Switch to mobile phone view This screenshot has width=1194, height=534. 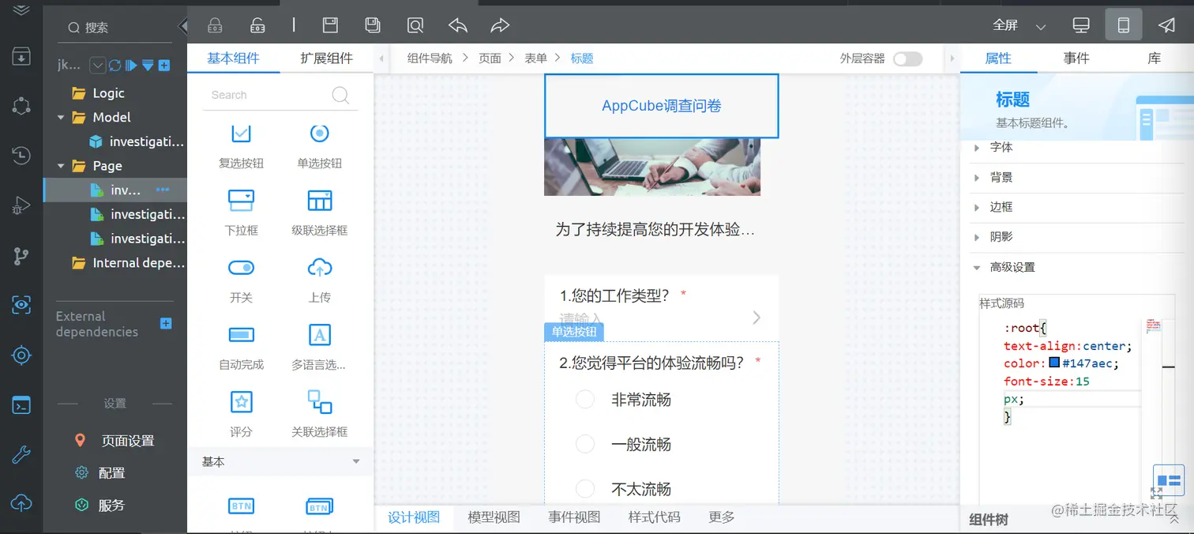pyautogui.click(x=1124, y=25)
